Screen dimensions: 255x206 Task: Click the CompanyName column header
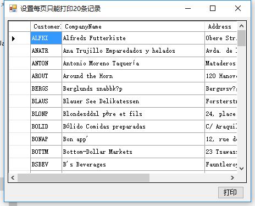click(x=133, y=26)
